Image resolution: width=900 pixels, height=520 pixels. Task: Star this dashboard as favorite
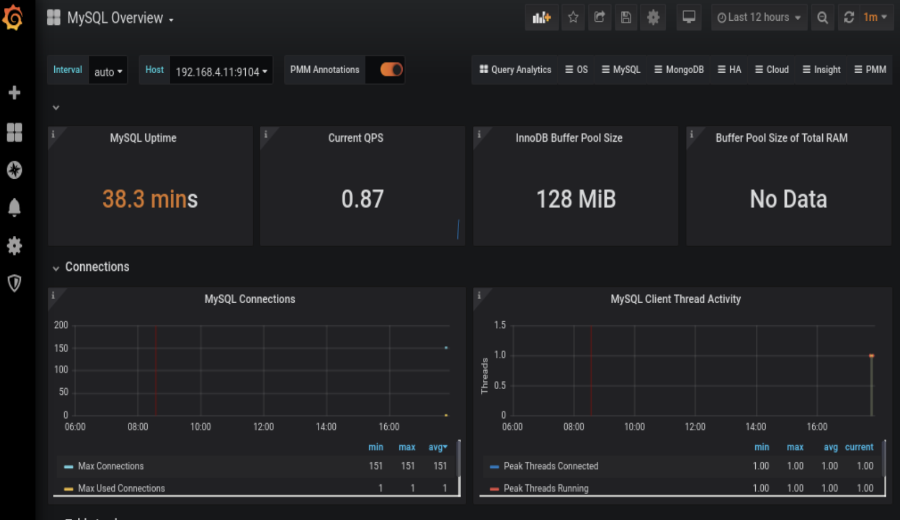[x=573, y=17]
